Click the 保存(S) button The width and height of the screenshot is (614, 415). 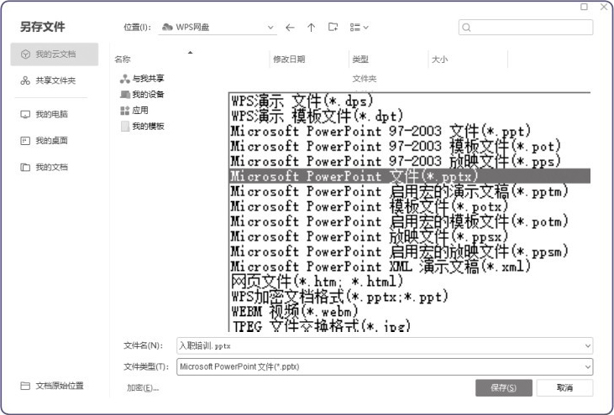point(504,387)
